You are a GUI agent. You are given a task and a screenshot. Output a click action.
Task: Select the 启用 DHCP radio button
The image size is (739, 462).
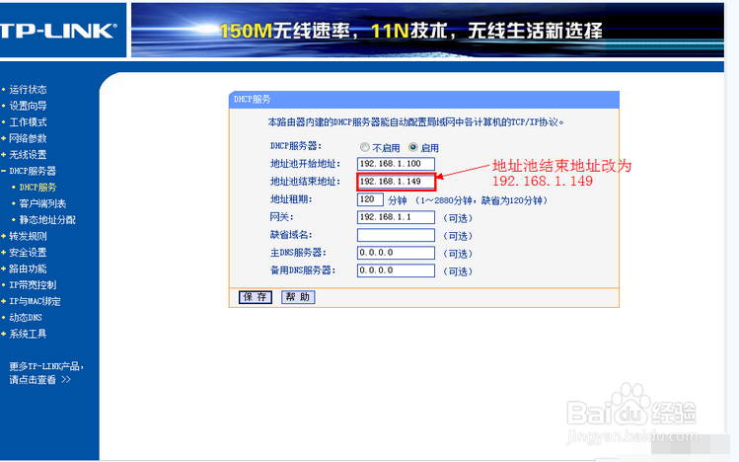click(412, 147)
